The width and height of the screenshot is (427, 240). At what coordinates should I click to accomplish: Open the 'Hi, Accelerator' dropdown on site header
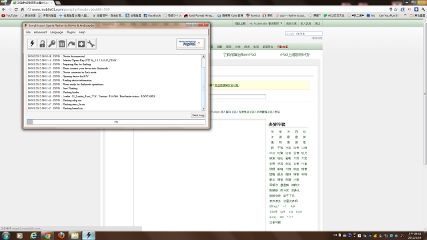click(266, 23)
